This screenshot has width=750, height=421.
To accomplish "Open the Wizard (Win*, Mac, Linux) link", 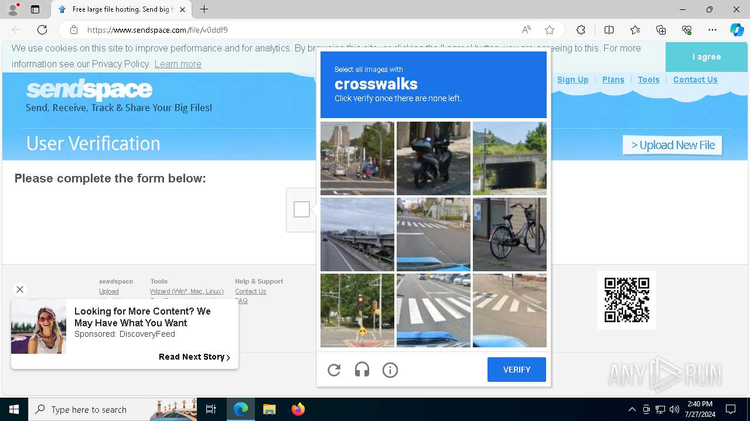I will 187,291.
